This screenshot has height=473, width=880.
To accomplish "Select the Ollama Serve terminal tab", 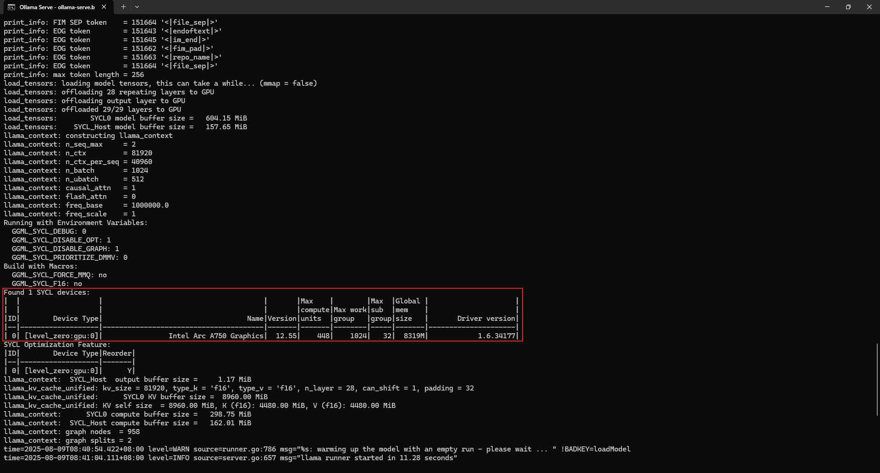I will click(57, 7).
